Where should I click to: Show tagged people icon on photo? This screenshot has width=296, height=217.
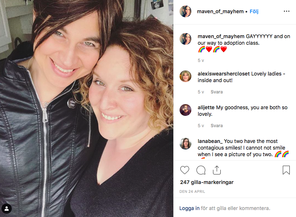pos(7,209)
